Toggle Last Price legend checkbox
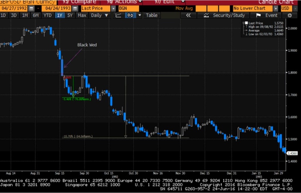Image resolution: width=301 pixels, height=193 pixels. tap(246, 23)
